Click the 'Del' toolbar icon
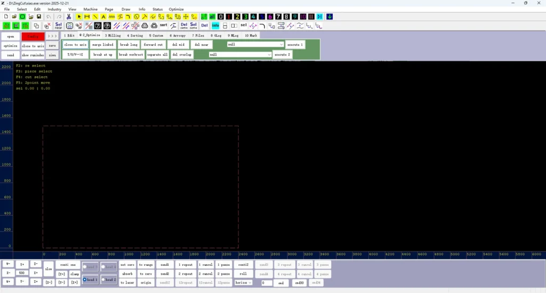The height and width of the screenshot is (293, 546). pyautogui.click(x=204, y=26)
